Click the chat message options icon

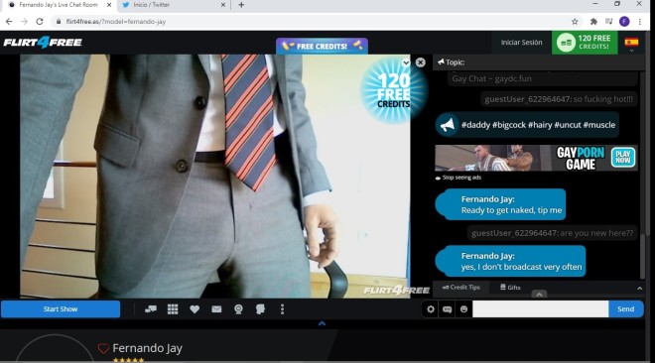[x=447, y=309]
